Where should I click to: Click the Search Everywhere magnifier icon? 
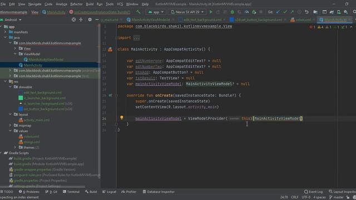point(354,12)
